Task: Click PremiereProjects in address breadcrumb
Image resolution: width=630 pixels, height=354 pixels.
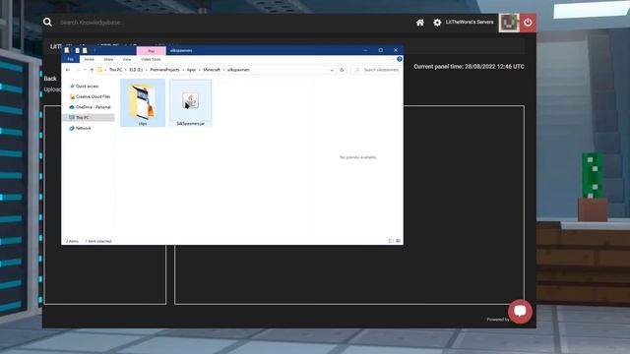Action: (164, 70)
